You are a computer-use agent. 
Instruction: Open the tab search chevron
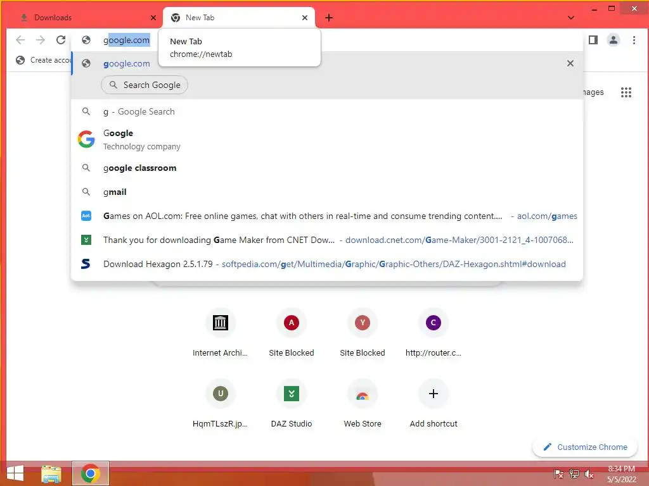571,18
